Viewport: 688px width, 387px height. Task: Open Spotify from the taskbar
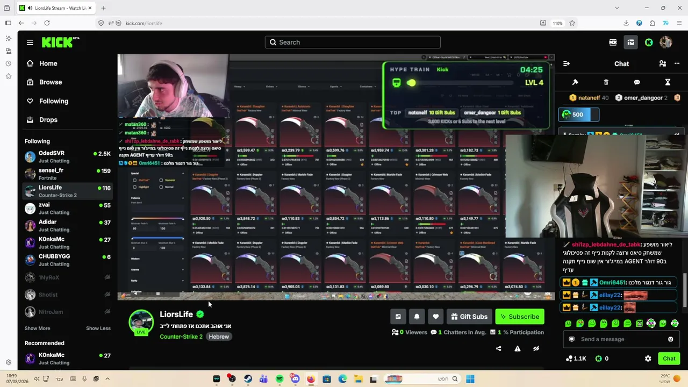click(279, 379)
